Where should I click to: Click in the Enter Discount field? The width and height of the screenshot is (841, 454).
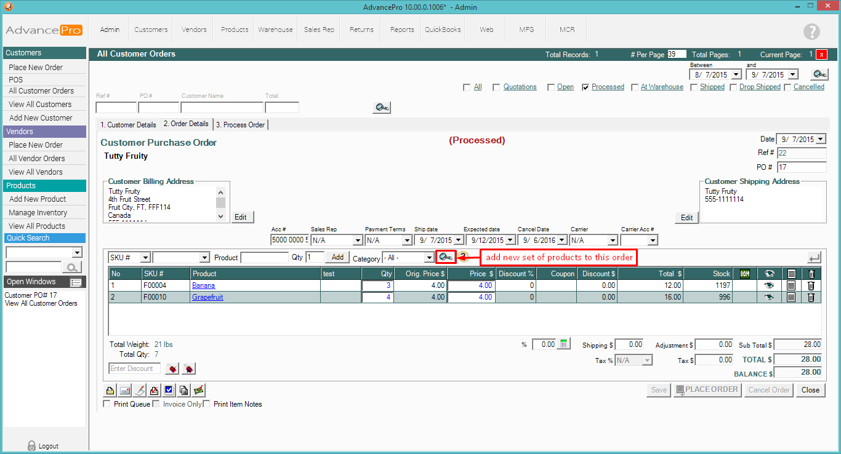pyautogui.click(x=134, y=368)
